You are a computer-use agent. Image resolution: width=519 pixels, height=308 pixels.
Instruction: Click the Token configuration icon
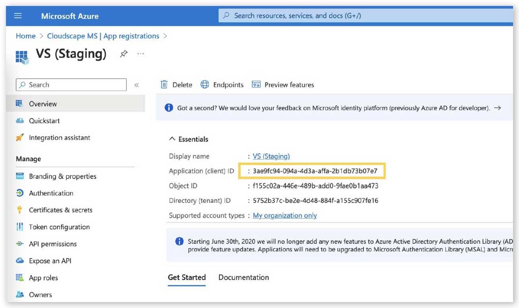tap(19, 227)
